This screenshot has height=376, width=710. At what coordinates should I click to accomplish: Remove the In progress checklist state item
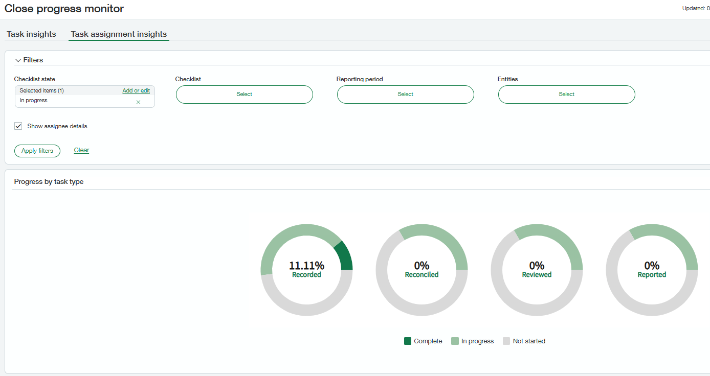coord(138,102)
